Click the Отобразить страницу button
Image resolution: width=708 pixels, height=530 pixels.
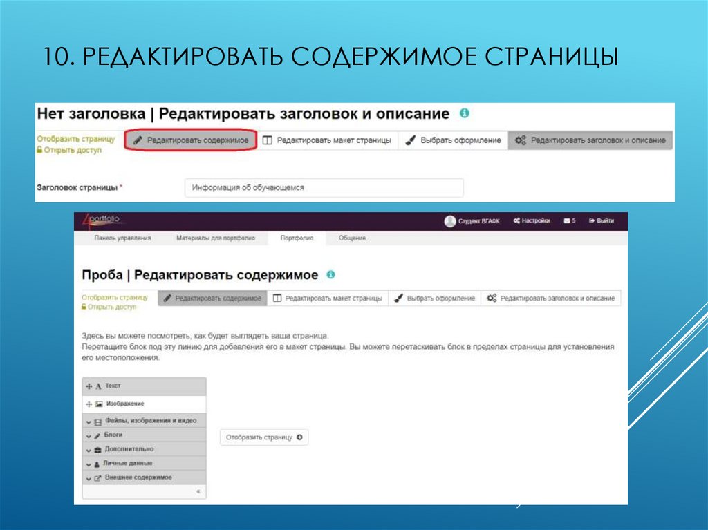(x=264, y=437)
